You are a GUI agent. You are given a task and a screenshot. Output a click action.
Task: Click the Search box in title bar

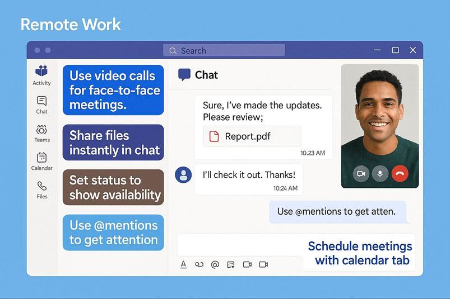(224, 50)
